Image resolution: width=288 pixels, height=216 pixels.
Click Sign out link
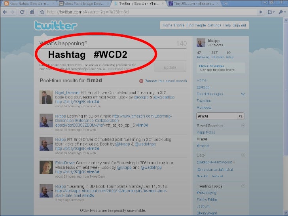point(239,25)
